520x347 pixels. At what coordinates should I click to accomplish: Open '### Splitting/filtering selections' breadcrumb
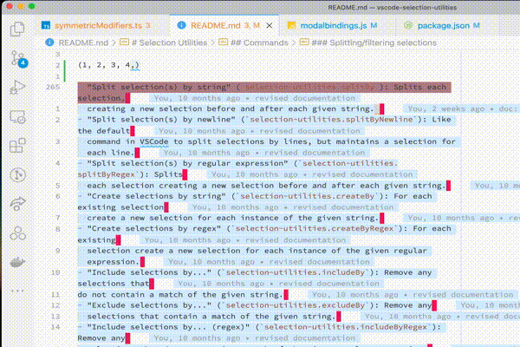tap(374, 43)
